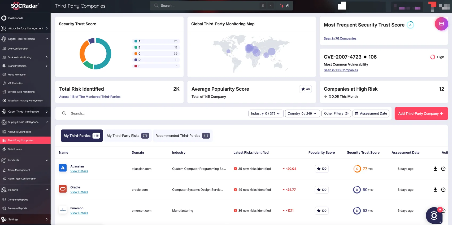Select grade C orange legend swatch
452x225 pixels.
[x=136, y=54]
